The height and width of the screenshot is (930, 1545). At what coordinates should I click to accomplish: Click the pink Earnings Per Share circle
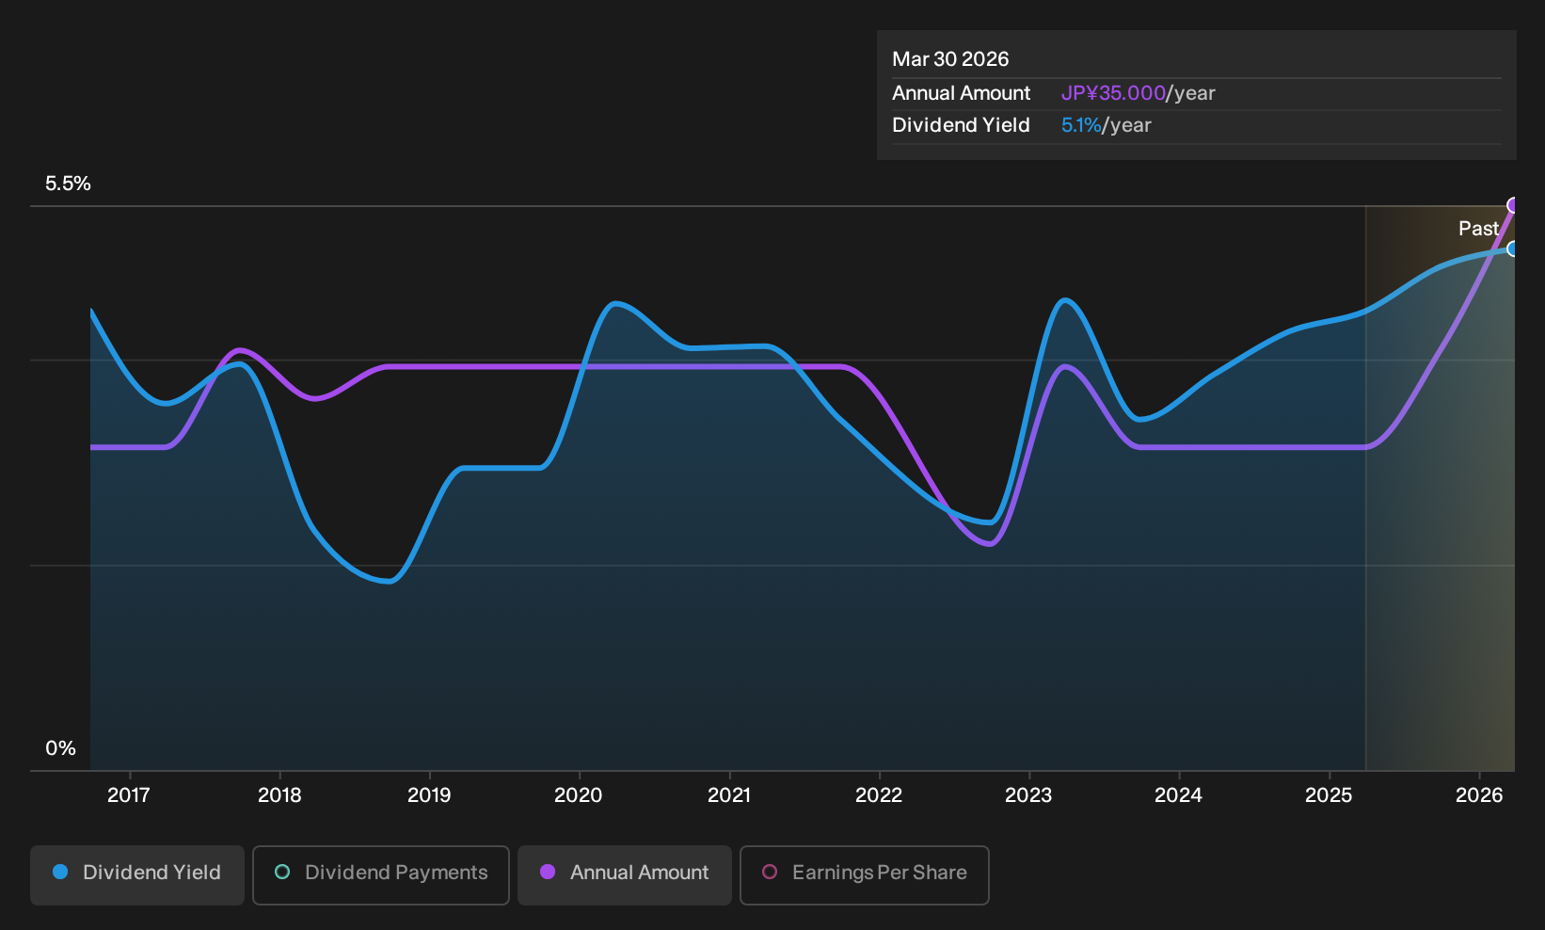click(x=770, y=873)
